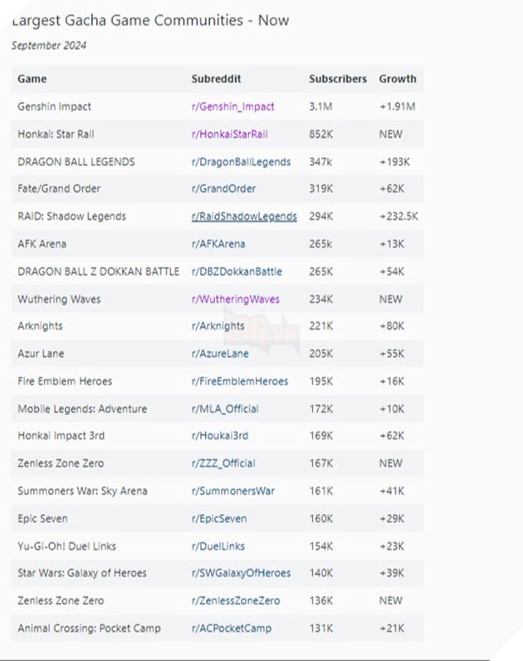Follow the r/GrandOrder link
The image size is (523, 661).
(x=223, y=189)
